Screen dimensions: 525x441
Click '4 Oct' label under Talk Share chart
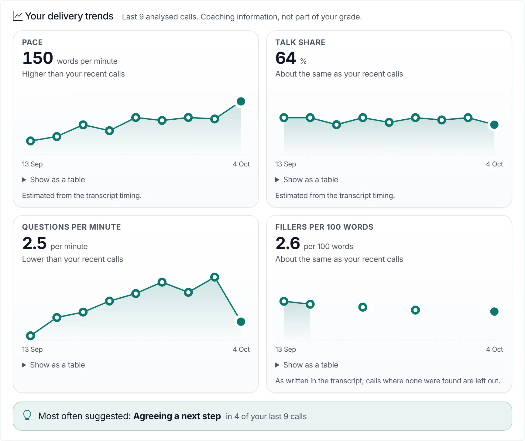pyautogui.click(x=495, y=164)
